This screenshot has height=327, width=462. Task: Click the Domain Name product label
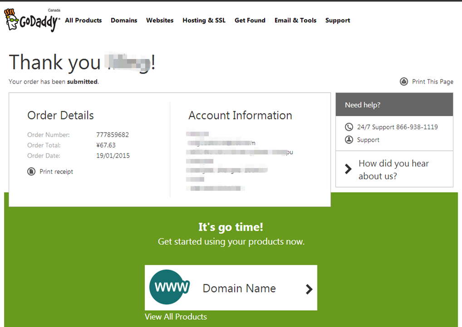[x=239, y=288]
